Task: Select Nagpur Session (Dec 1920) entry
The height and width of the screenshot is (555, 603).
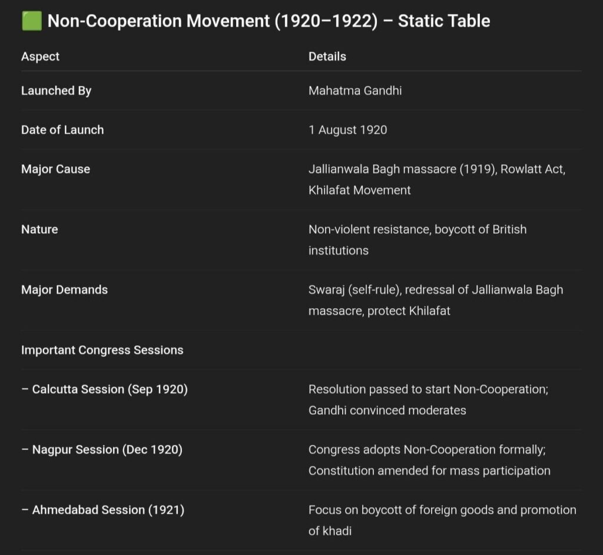Action: pyautogui.click(x=102, y=450)
